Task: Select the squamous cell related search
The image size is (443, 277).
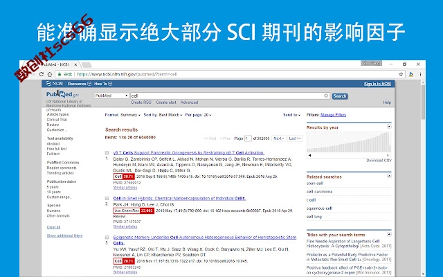Action: click(320, 208)
